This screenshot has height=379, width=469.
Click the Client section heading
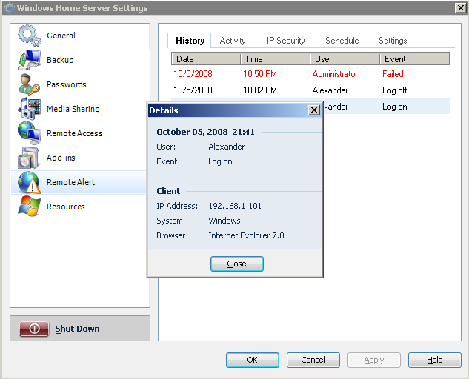tap(168, 191)
